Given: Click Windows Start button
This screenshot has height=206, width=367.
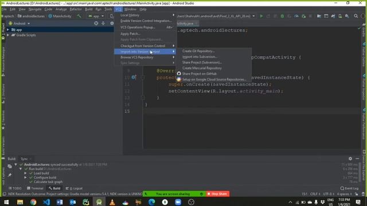Looking at the screenshot, I should (x=6, y=202).
